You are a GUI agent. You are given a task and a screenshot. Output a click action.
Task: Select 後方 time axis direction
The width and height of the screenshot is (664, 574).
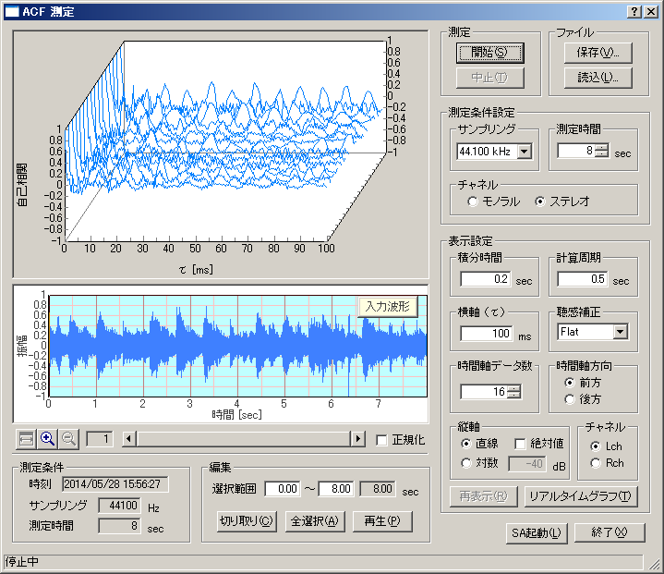570,399
